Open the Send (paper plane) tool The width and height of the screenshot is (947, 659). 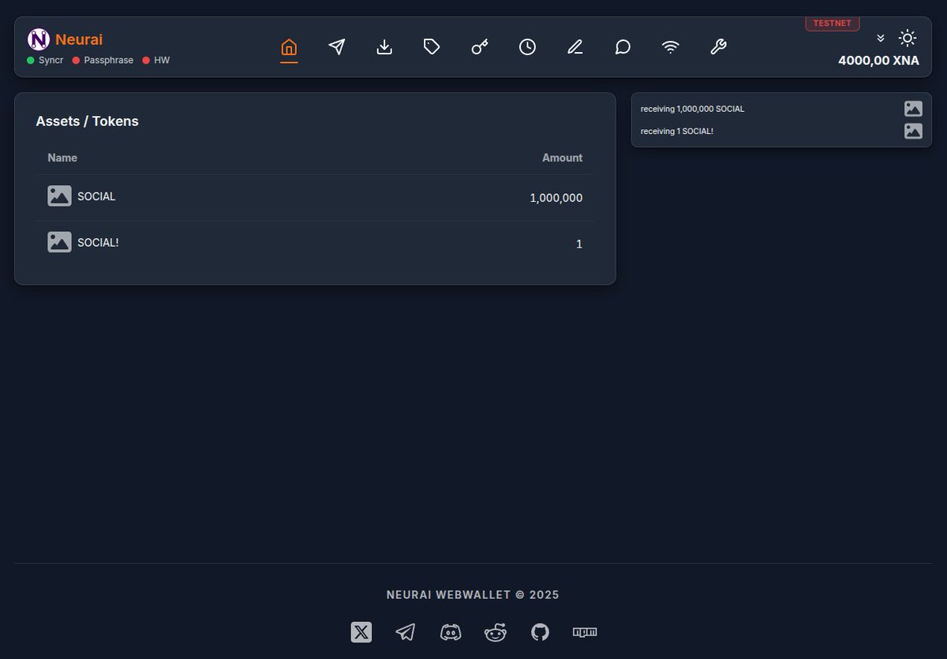click(x=337, y=47)
